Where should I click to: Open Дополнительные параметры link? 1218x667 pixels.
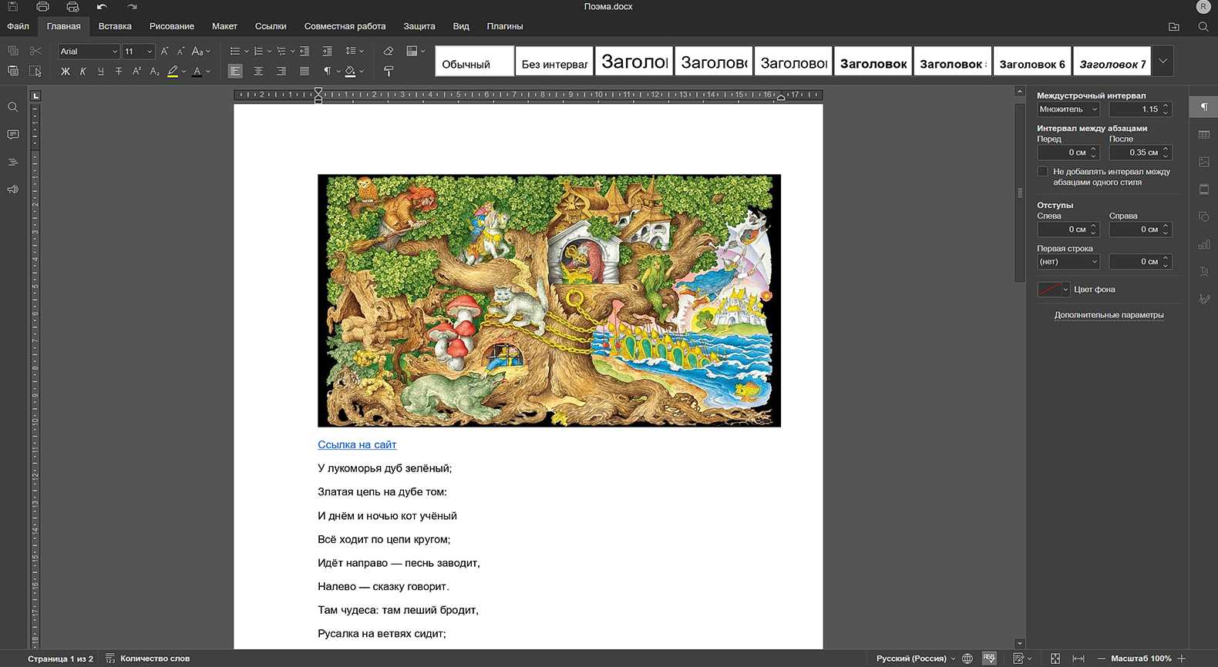1109,315
